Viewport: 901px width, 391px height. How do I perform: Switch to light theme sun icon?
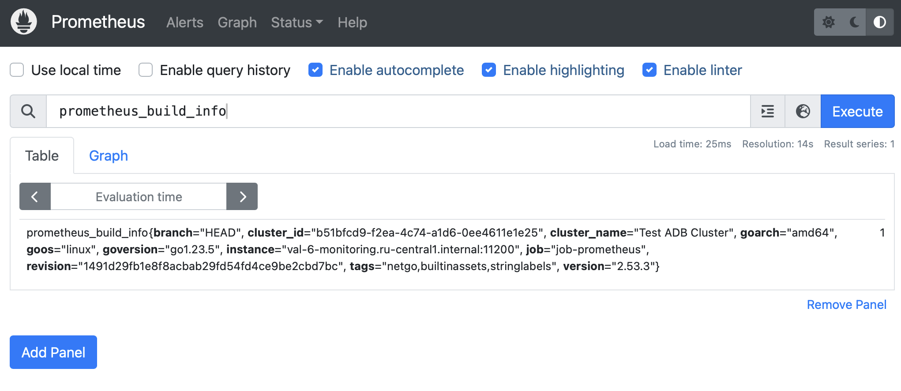(828, 22)
